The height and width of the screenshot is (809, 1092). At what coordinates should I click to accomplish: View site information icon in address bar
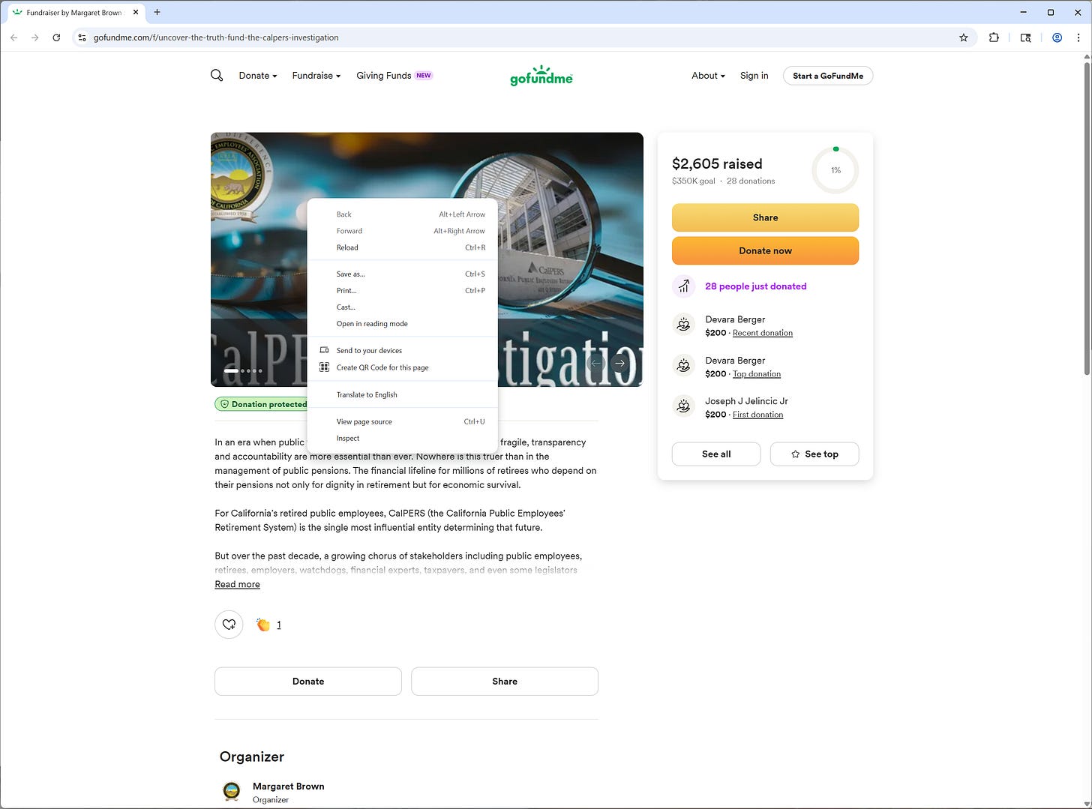pyautogui.click(x=82, y=37)
